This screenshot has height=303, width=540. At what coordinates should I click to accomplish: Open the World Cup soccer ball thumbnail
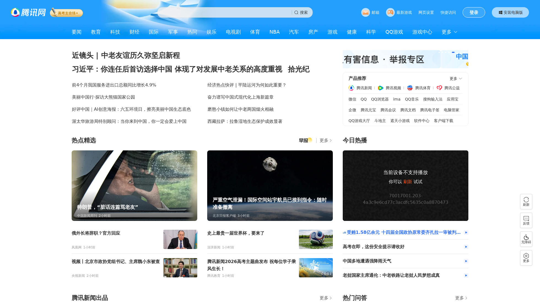316,239
